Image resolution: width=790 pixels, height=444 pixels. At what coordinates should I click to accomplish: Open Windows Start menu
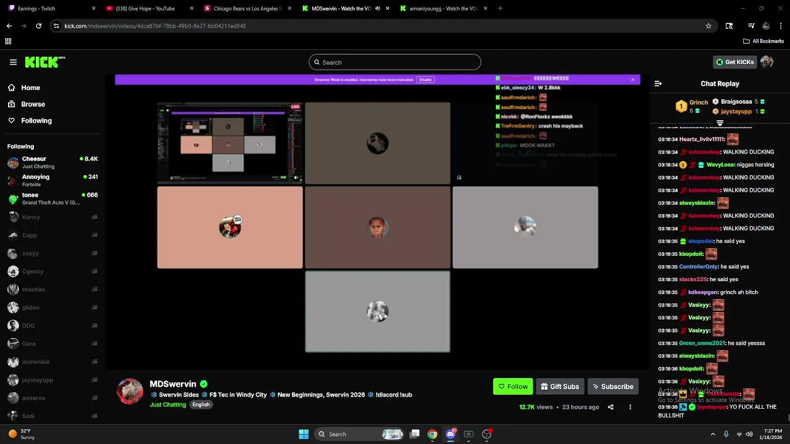click(x=304, y=434)
